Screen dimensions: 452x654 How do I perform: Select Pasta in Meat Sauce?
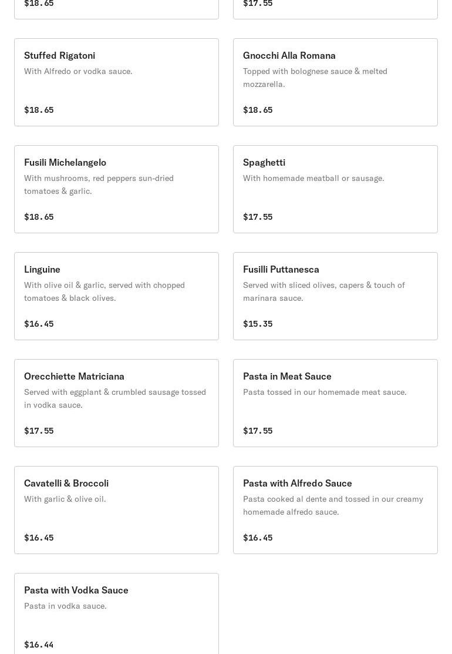[335, 403]
